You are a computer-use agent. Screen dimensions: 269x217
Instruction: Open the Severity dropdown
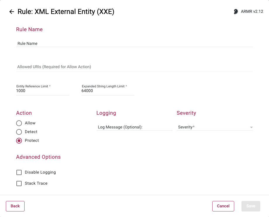[213, 127]
